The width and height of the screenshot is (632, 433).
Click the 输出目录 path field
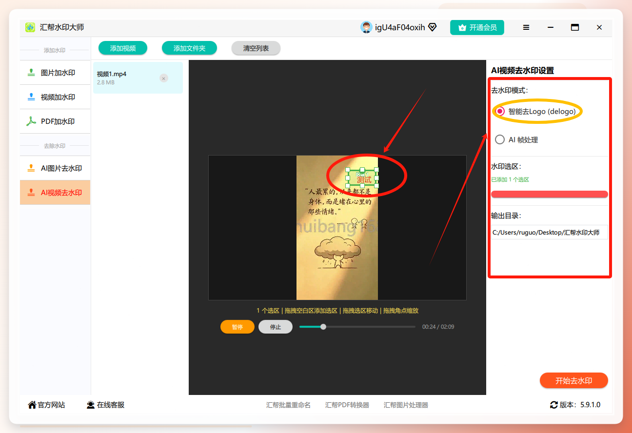click(x=550, y=233)
